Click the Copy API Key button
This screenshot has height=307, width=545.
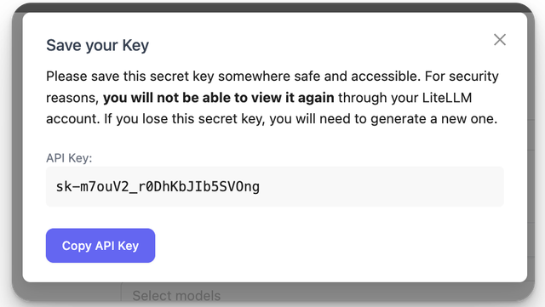click(100, 246)
